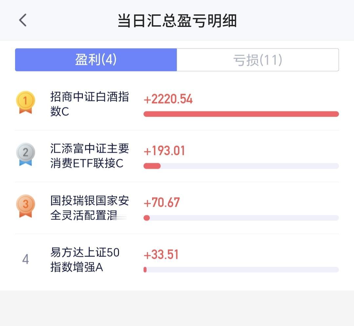The image size is (354, 326).
Task: Select the 盈利(4) tab
Action: [x=96, y=60]
